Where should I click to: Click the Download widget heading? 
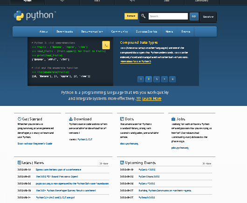click(x=82, y=119)
